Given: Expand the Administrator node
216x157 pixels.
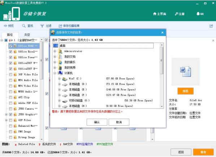Looking at the screenshot, I should (55, 51).
